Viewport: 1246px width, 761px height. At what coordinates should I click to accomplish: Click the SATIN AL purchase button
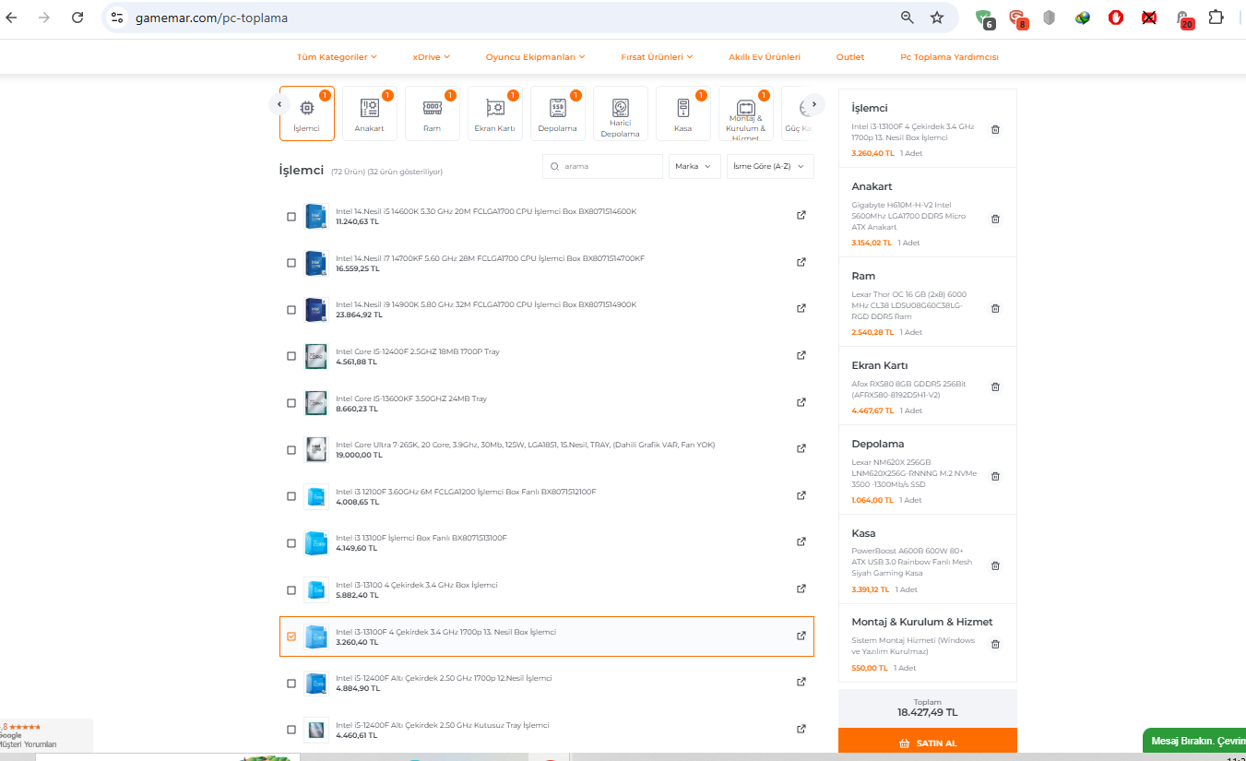coord(928,743)
